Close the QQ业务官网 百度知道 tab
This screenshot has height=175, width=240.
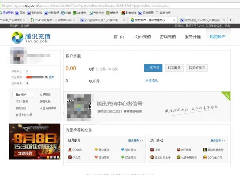(124, 20)
